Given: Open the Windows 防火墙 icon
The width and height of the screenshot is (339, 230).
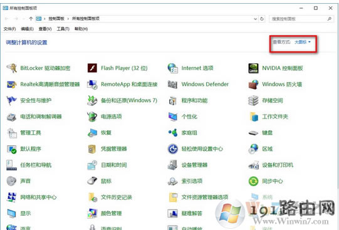Looking at the screenshot, I should pyautogui.click(x=253, y=85).
